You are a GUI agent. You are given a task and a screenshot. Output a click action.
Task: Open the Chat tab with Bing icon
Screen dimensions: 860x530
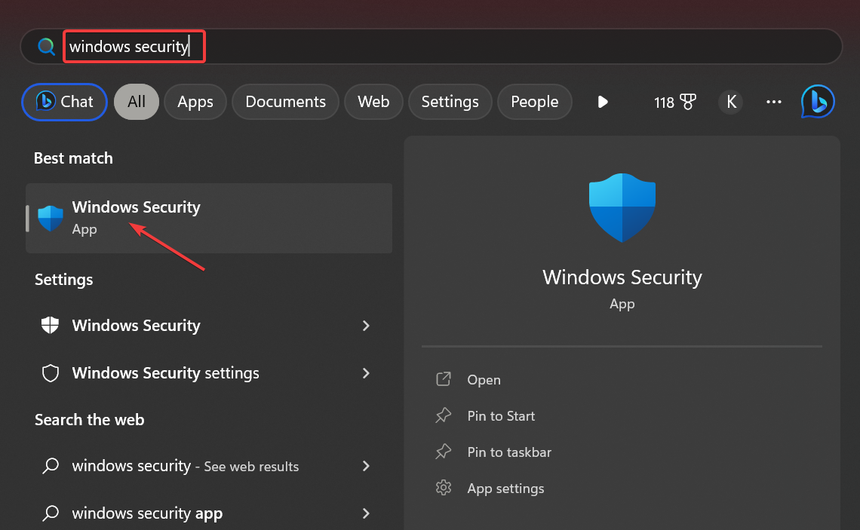coord(64,101)
